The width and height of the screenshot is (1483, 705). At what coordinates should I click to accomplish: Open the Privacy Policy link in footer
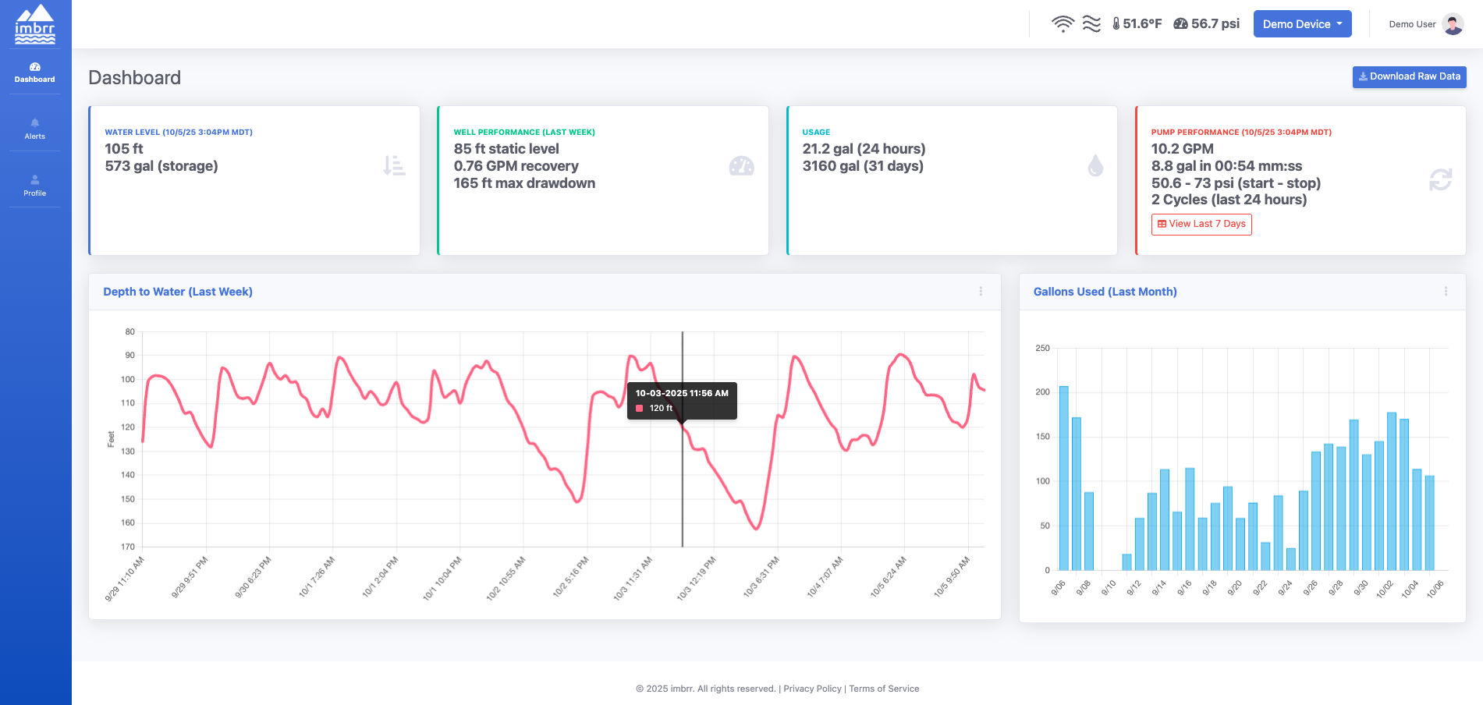point(812,689)
